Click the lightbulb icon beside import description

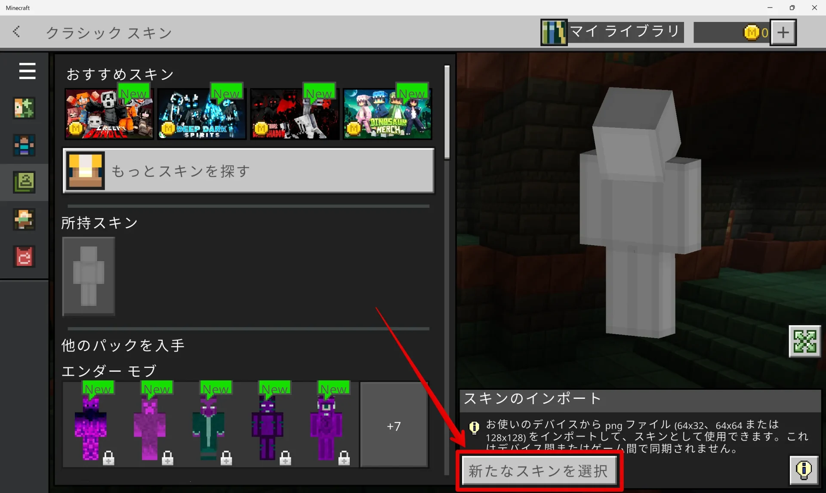[474, 427]
